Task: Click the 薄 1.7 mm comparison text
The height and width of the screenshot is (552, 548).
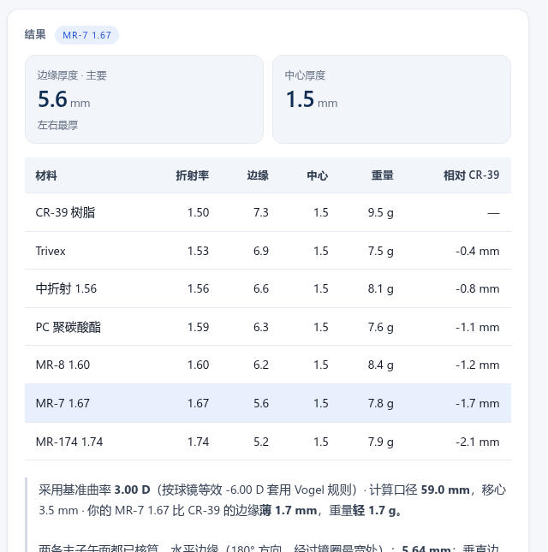Action: coord(289,510)
